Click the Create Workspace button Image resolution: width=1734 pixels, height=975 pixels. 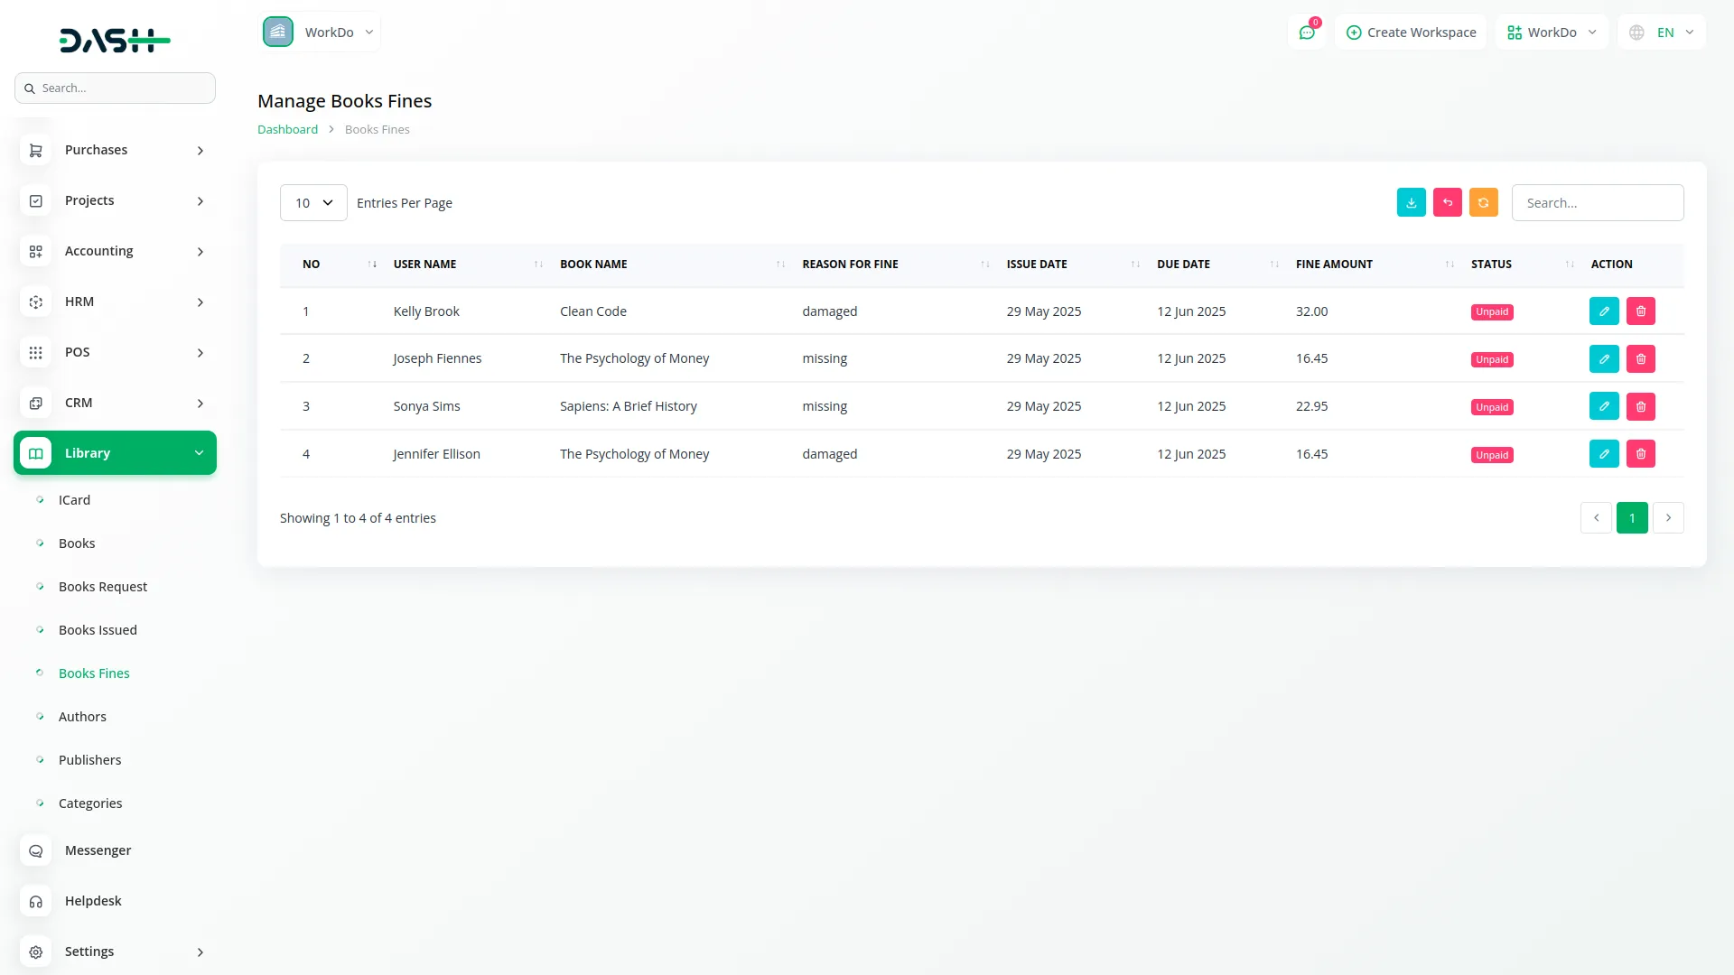coord(1410,32)
